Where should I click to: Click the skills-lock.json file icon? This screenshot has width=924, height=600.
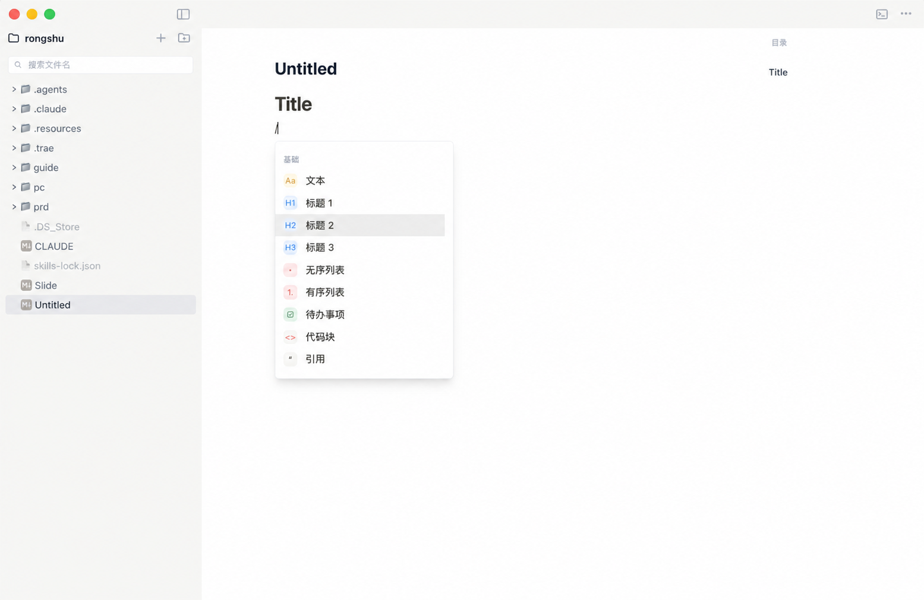pos(26,265)
